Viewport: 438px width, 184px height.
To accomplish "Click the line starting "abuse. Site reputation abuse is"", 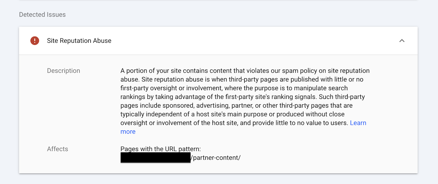I will pos(242,79).
